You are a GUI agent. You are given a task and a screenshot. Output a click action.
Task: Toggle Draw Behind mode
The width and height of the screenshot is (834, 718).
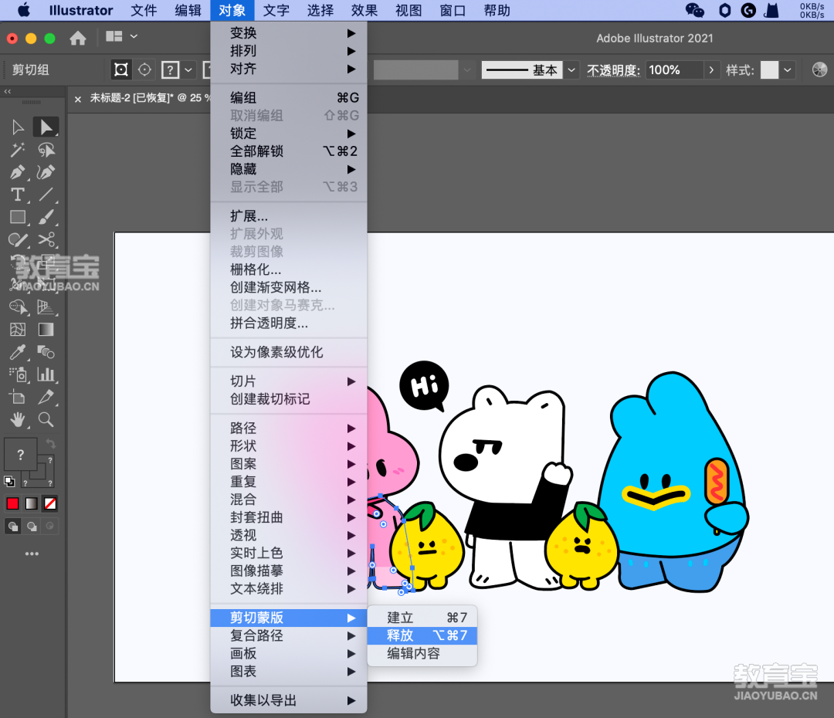click(32, 527)
